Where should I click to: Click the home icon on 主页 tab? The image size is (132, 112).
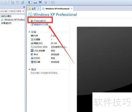point(29,9)
